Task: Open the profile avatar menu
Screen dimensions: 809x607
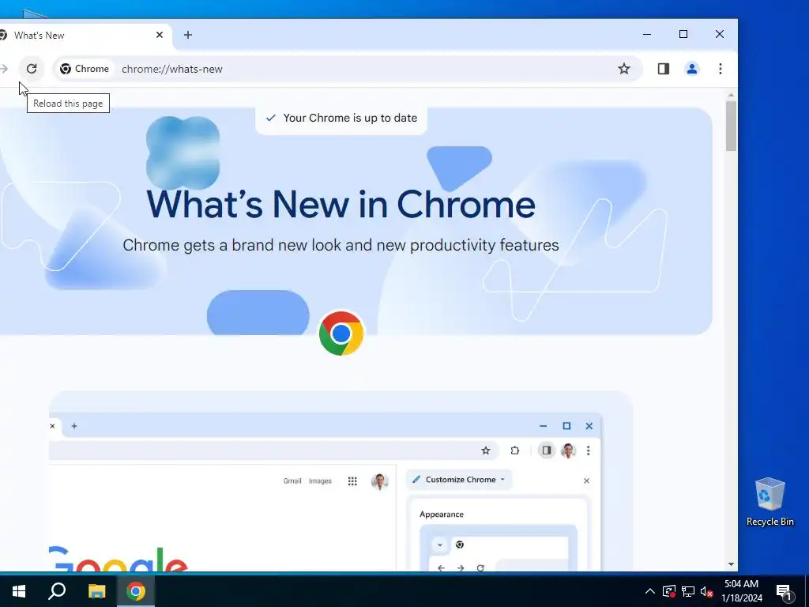Action: point(691,69)
